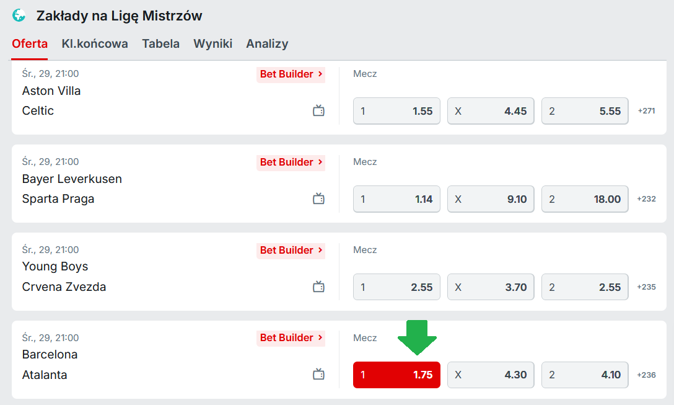674x405 pixels.
Task: Select Sparta Praga win odds 18.00
Action: coord(584,199)
